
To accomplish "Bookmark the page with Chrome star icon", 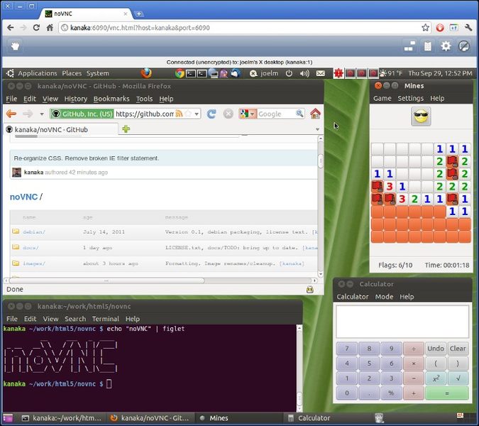I will point(425,28).
